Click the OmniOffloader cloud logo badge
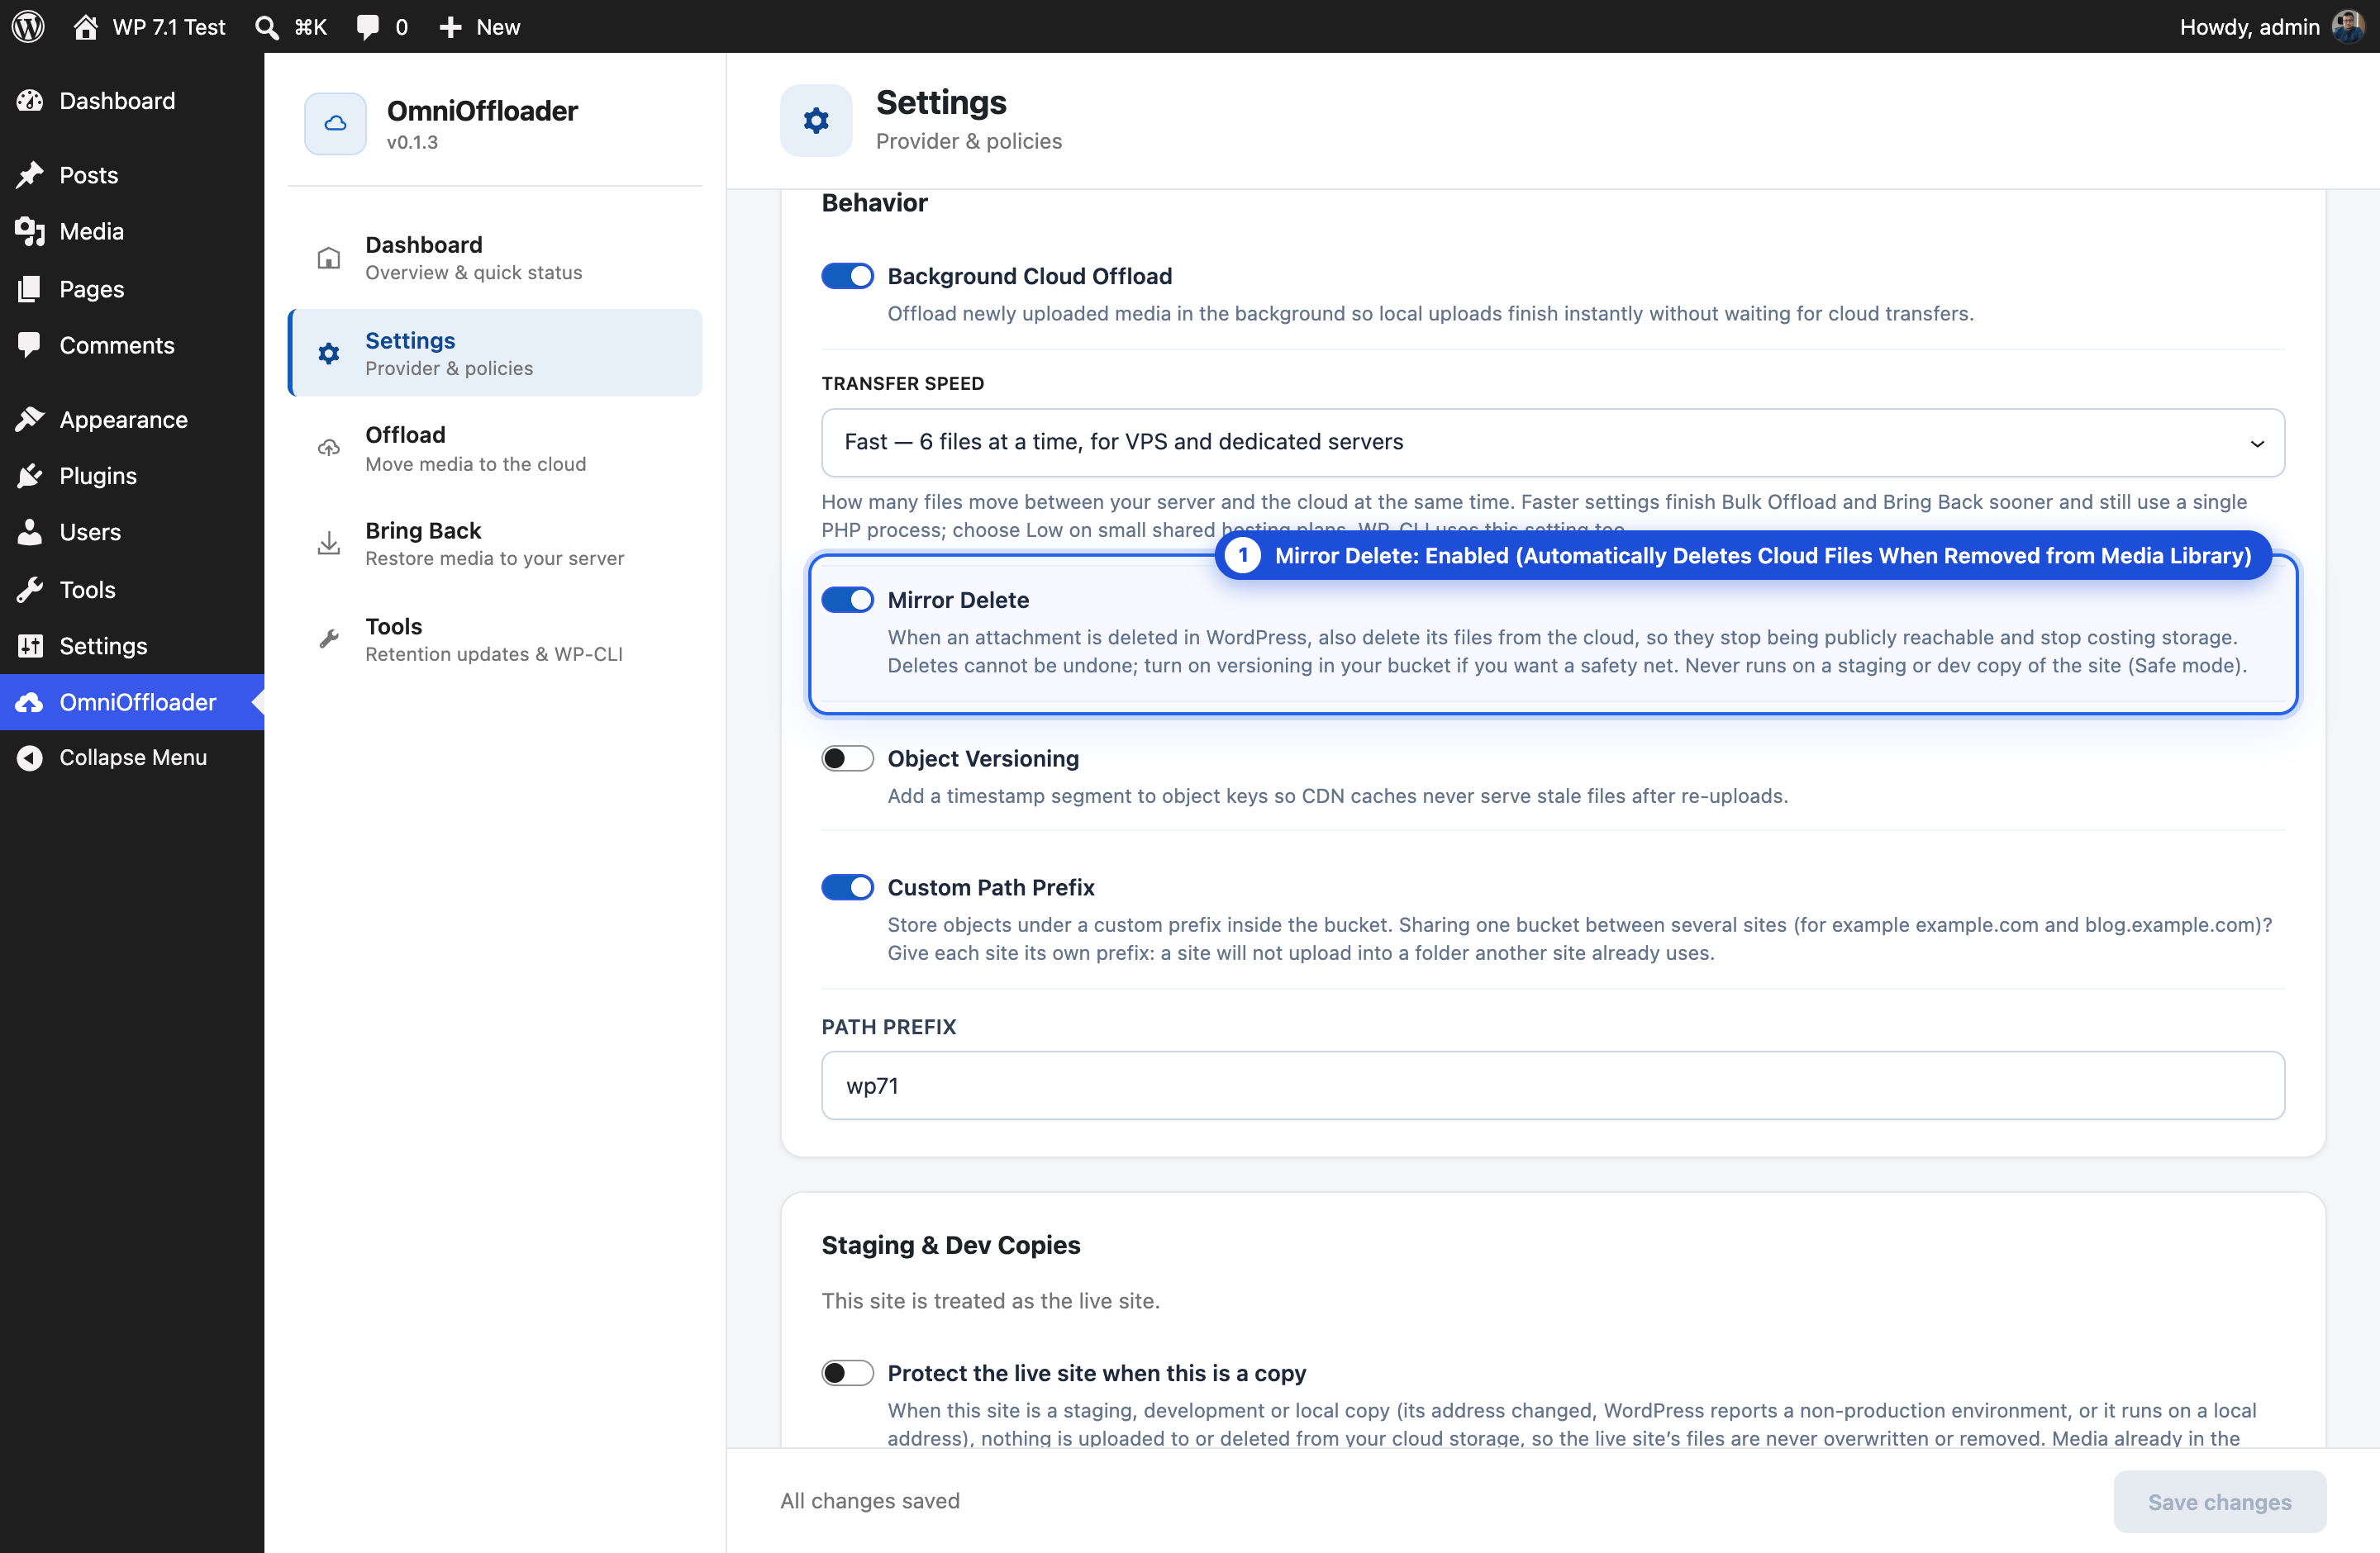 pyautogui.click(x=335, y=123)
